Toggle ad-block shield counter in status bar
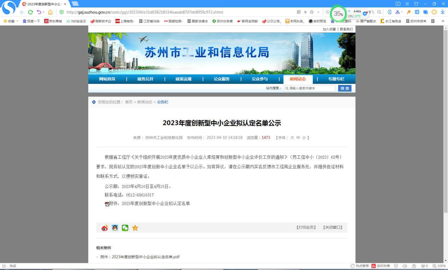The height and width of the screenshot is (270, 448). point(424,266)
